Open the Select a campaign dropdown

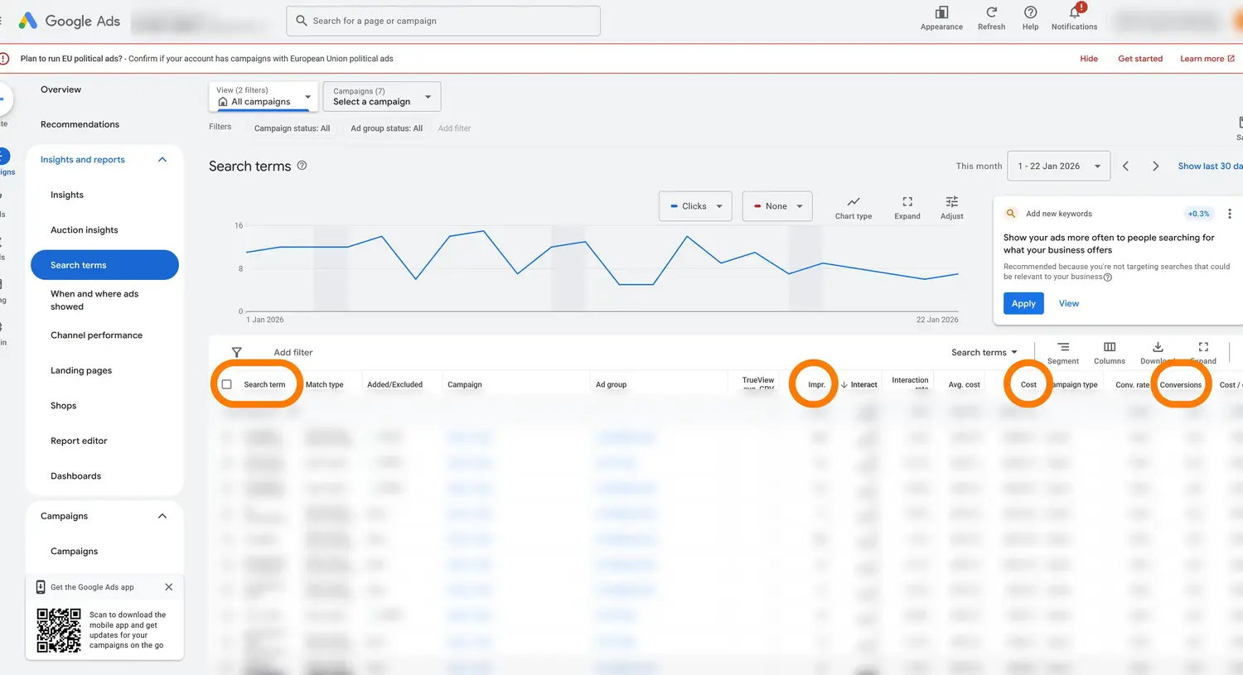381,96
